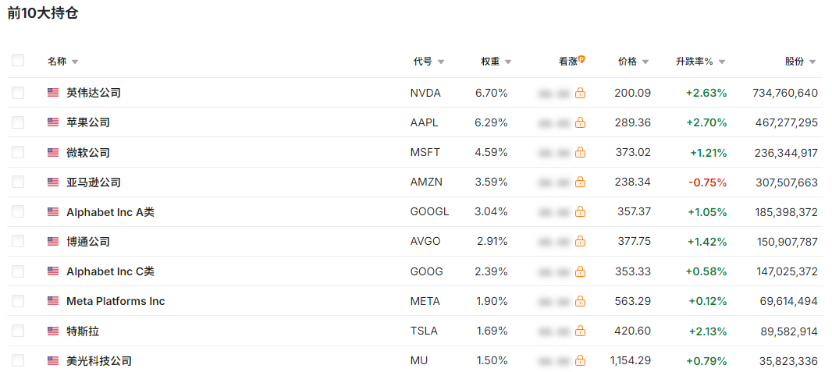Check the box for 博通公司 row

18,241
